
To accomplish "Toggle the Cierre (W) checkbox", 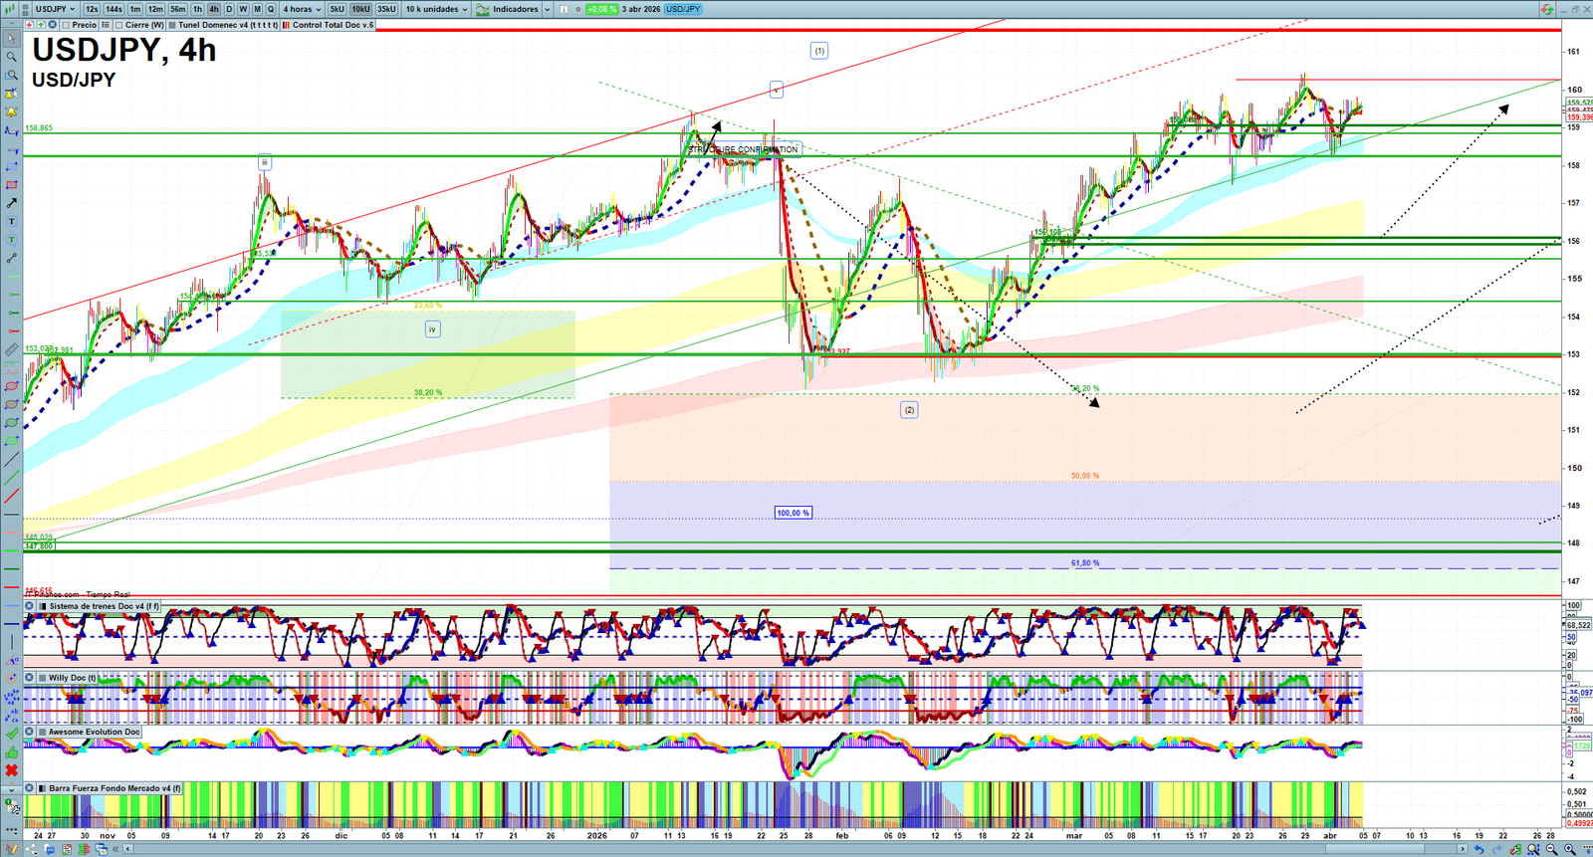I will click(x=119, y=25).
